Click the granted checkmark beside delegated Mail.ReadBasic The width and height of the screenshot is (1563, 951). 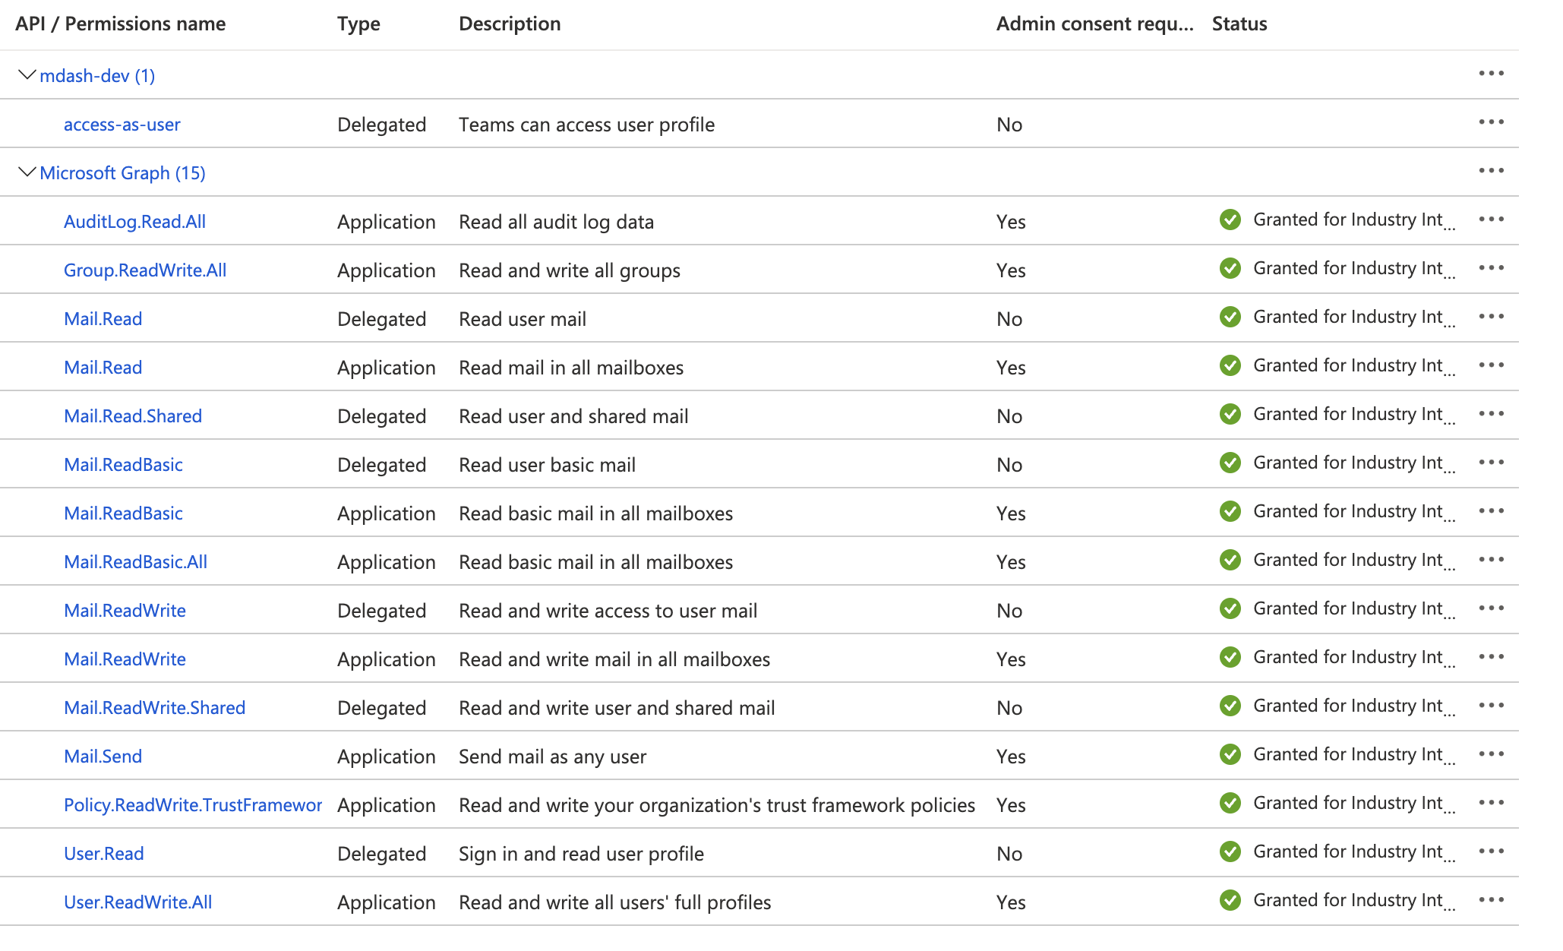(1230, 463)
